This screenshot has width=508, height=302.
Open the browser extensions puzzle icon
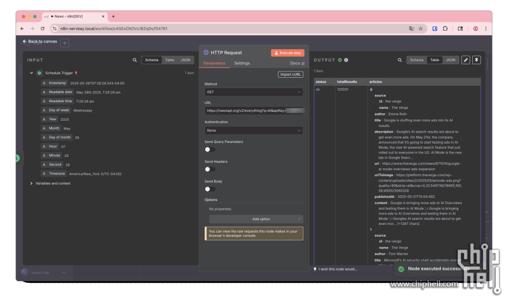(x=445, y=28)
